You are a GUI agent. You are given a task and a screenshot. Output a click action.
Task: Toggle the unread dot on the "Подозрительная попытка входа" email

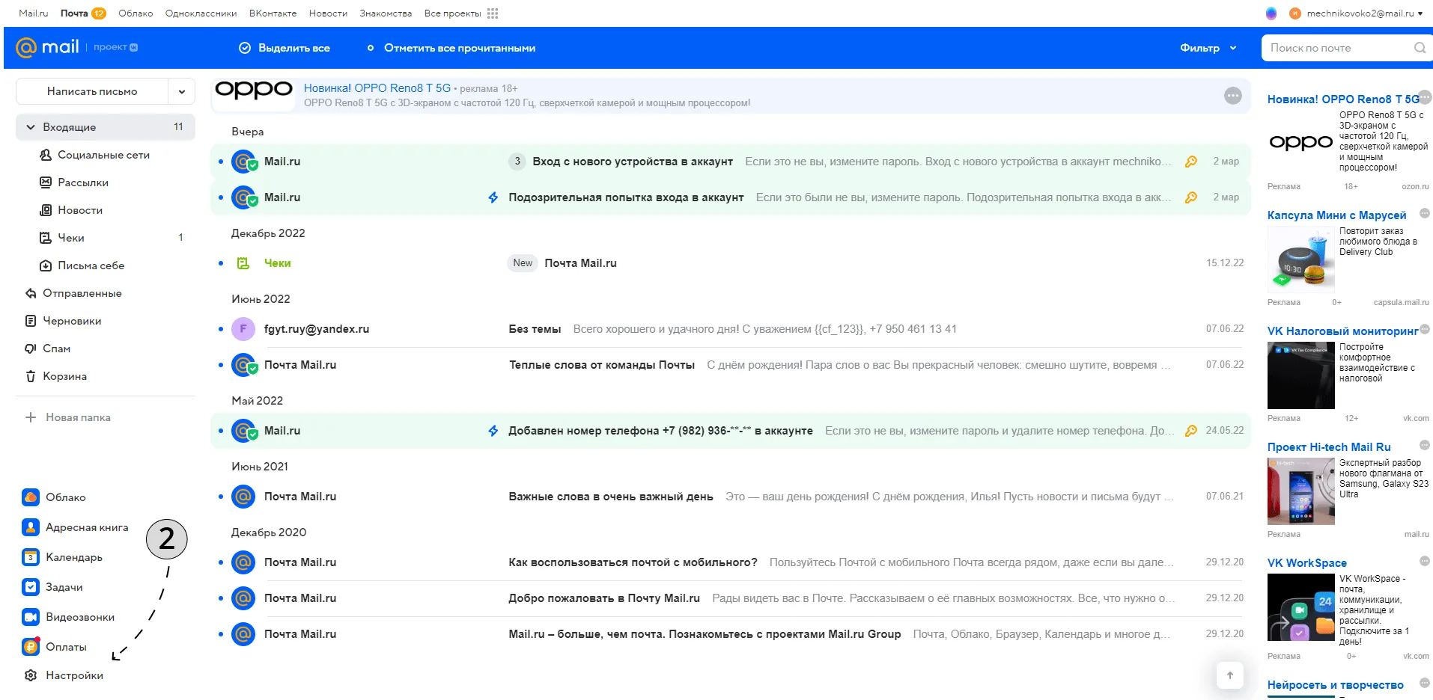tap(221, 197)
